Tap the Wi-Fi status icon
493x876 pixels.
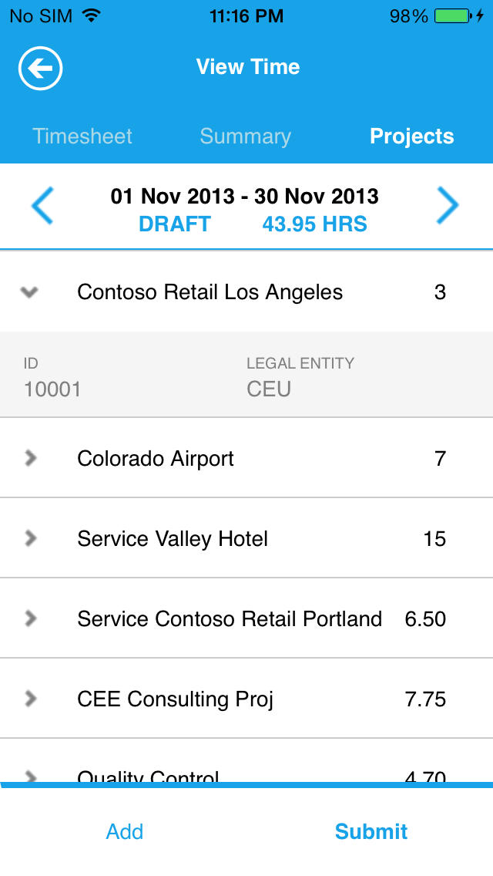(x=92, y=16)
